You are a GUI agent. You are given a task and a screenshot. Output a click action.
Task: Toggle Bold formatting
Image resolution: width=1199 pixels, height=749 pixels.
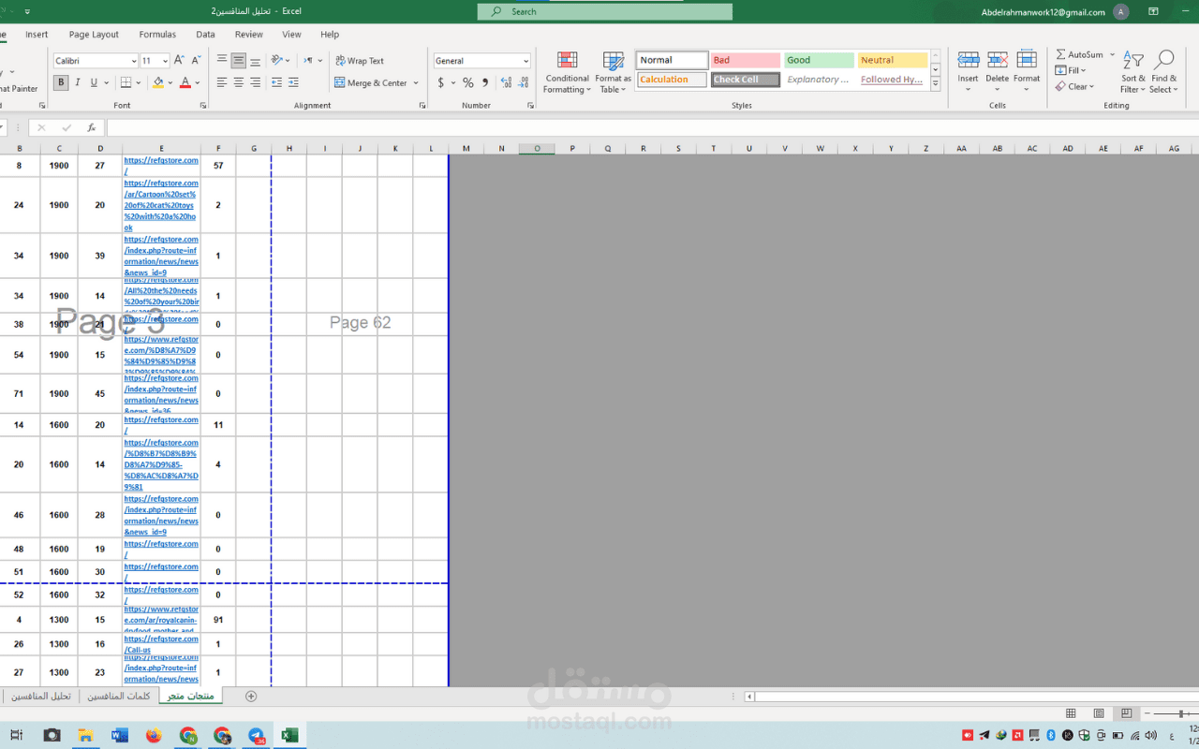[61, 82]
